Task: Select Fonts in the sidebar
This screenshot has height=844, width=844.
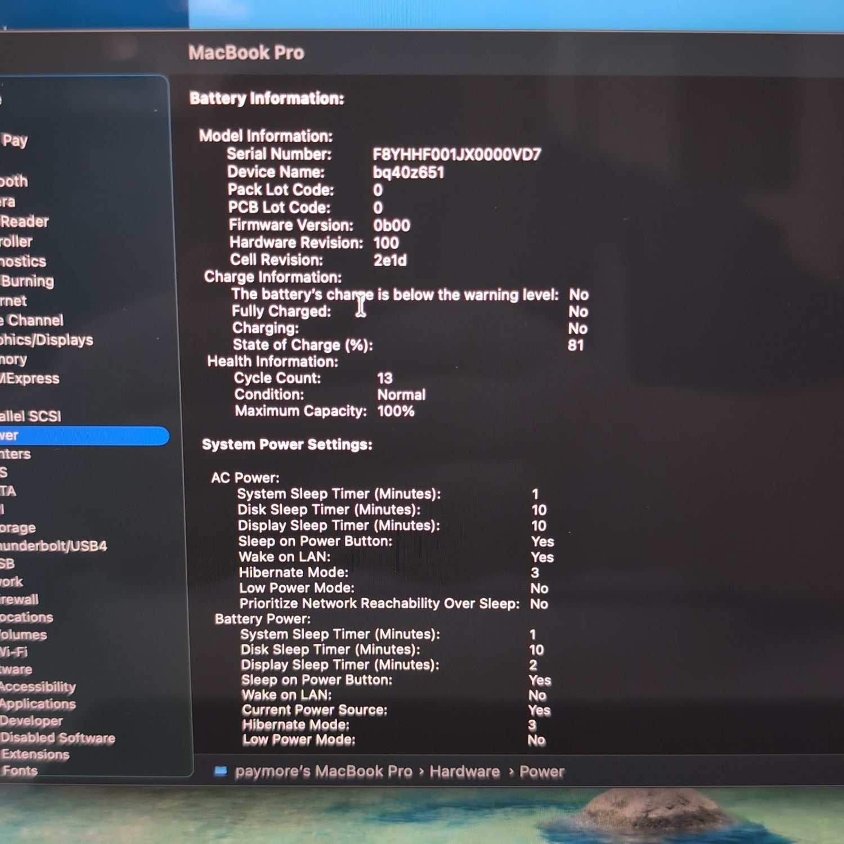Action: pos(19,771)
